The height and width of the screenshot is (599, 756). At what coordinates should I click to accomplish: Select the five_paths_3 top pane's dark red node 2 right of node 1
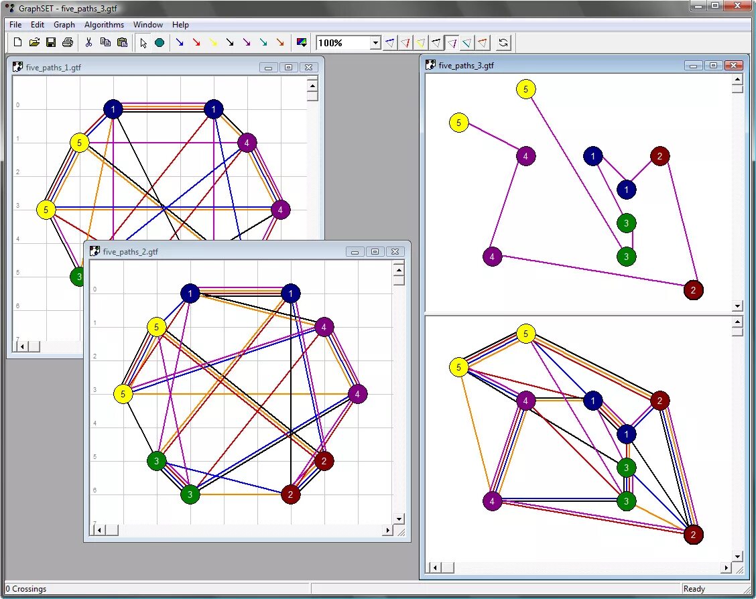coord(660,156)
